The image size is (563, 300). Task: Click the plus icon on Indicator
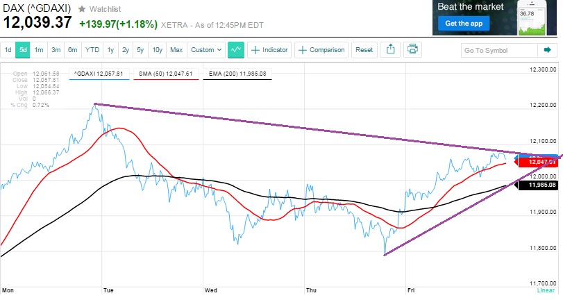pos(255,50)
